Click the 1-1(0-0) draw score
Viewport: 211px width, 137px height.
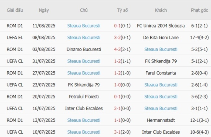122,120
